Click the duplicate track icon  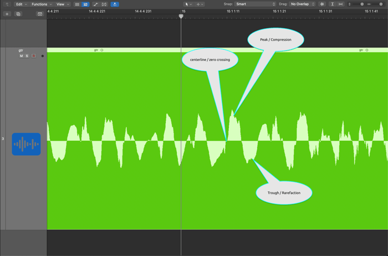18,14
